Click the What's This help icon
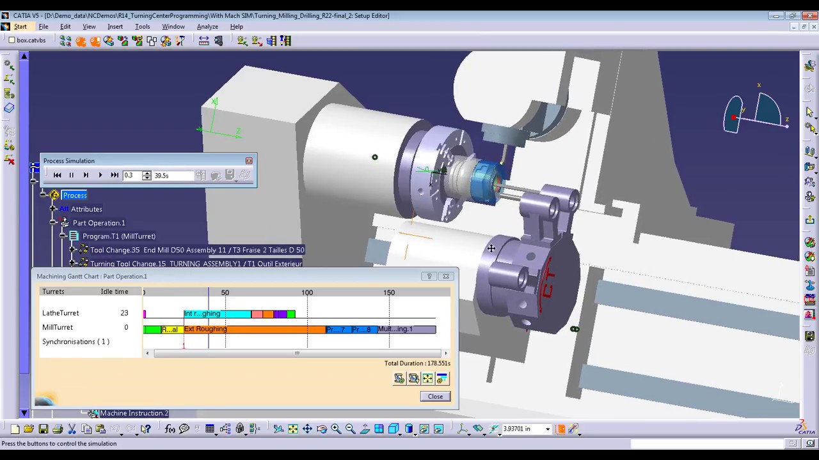Image resolution: width=819 pixels, height=460 pixels. 146,429
